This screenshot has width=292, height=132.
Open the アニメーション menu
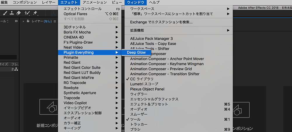coord(95,2)
